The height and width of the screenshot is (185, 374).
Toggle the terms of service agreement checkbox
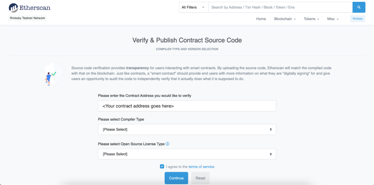pyautogui.click(x=162, y=166)
